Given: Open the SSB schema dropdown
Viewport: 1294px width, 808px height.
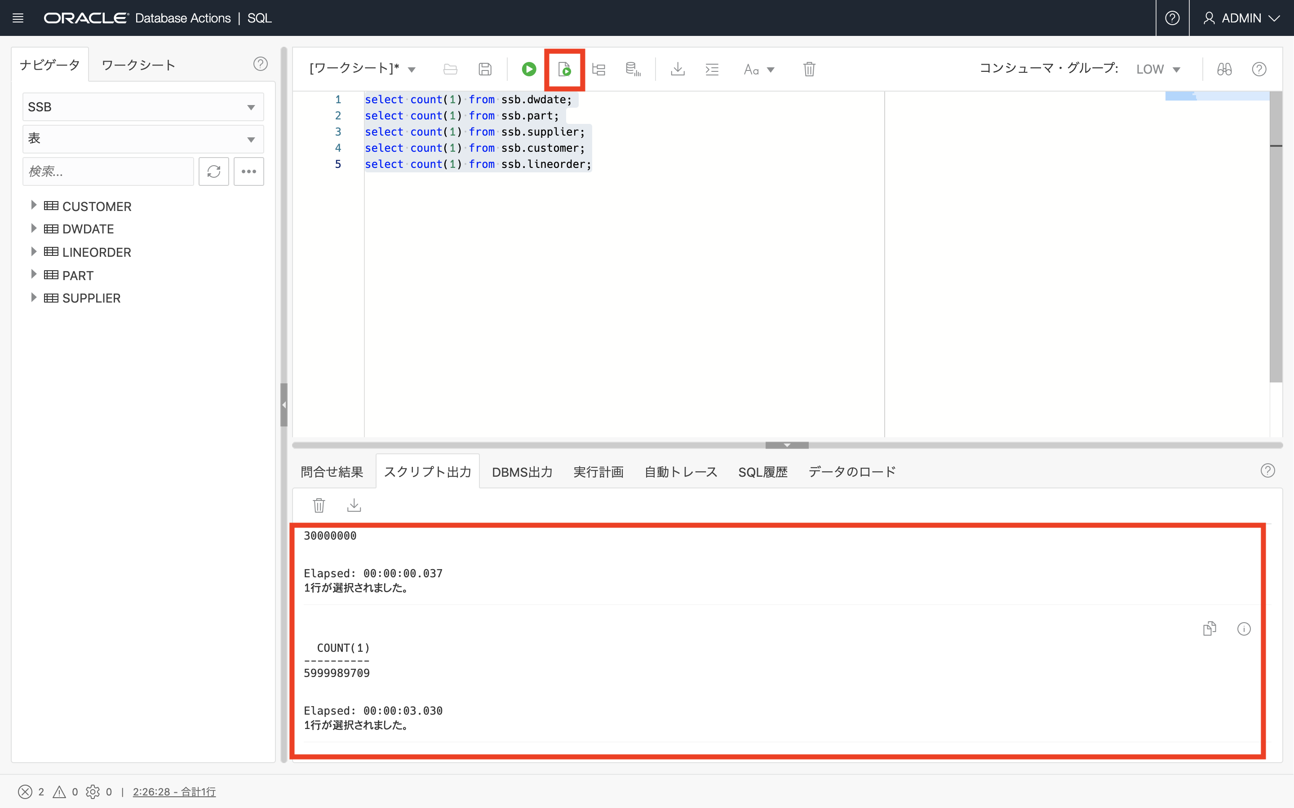Looking at the screenshot, I should [x=143, y=107].
